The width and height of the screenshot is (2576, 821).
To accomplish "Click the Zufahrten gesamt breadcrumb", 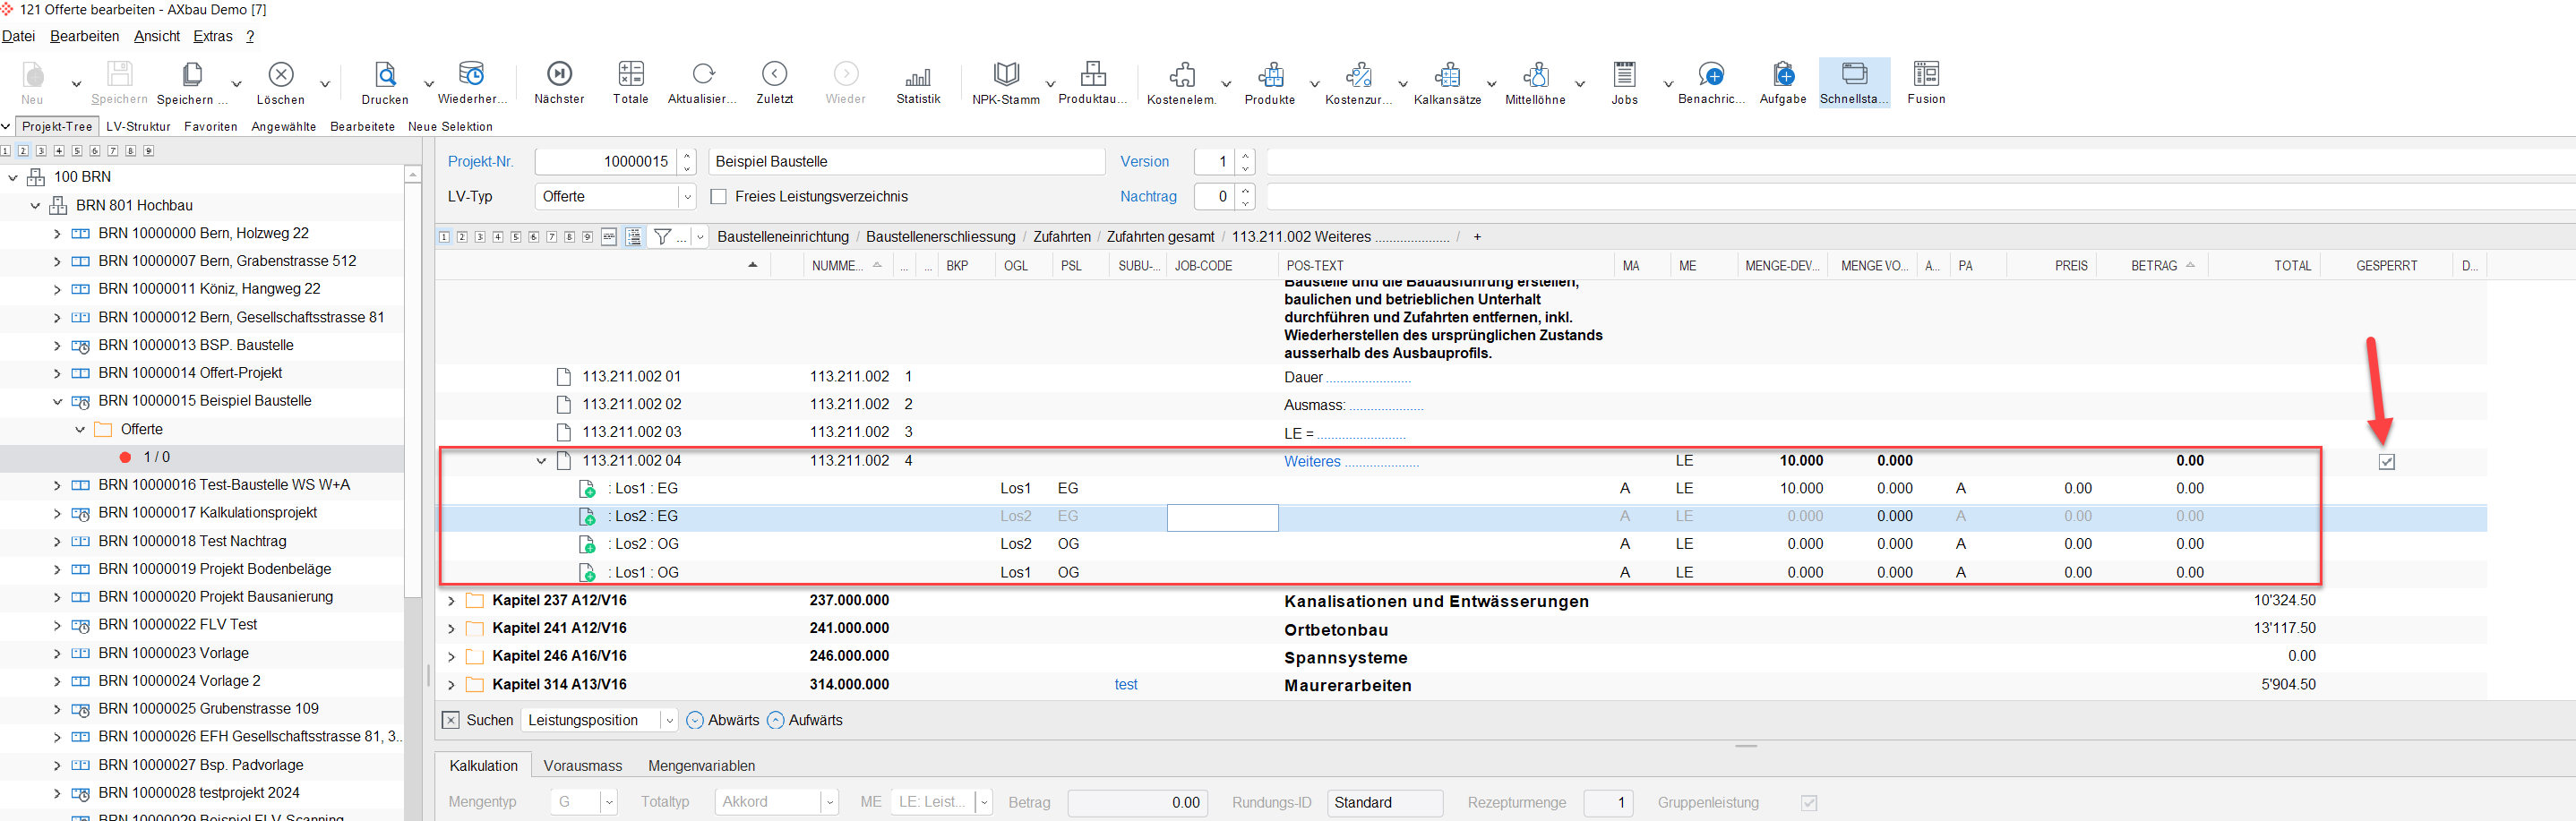I will coord(1160,237).
